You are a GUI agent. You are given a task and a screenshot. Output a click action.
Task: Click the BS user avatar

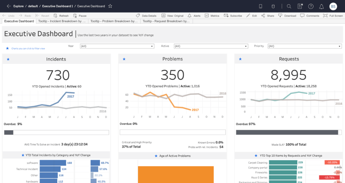tap(333, 6)
